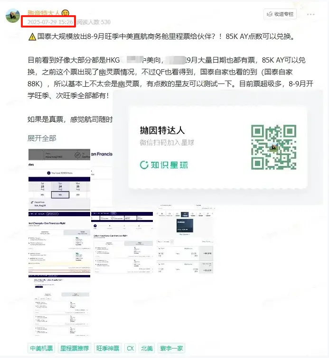The width and height of the screenshot is (329, 358).
Task: Expand full post with 展开全部
Action: (x=42, y=138)
